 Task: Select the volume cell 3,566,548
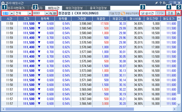[x=82, y=104]
